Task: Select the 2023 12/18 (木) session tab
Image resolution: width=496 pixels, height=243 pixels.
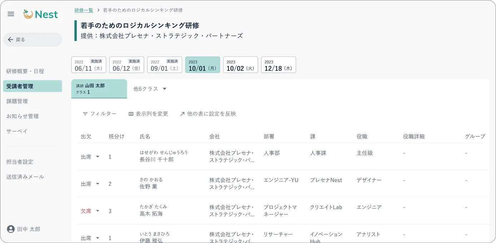Action: [278, 65]
